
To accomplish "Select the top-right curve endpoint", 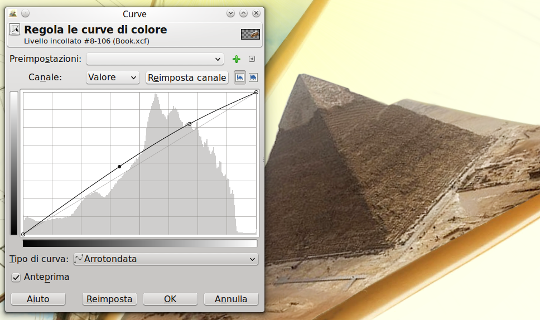I will [256, 92].
